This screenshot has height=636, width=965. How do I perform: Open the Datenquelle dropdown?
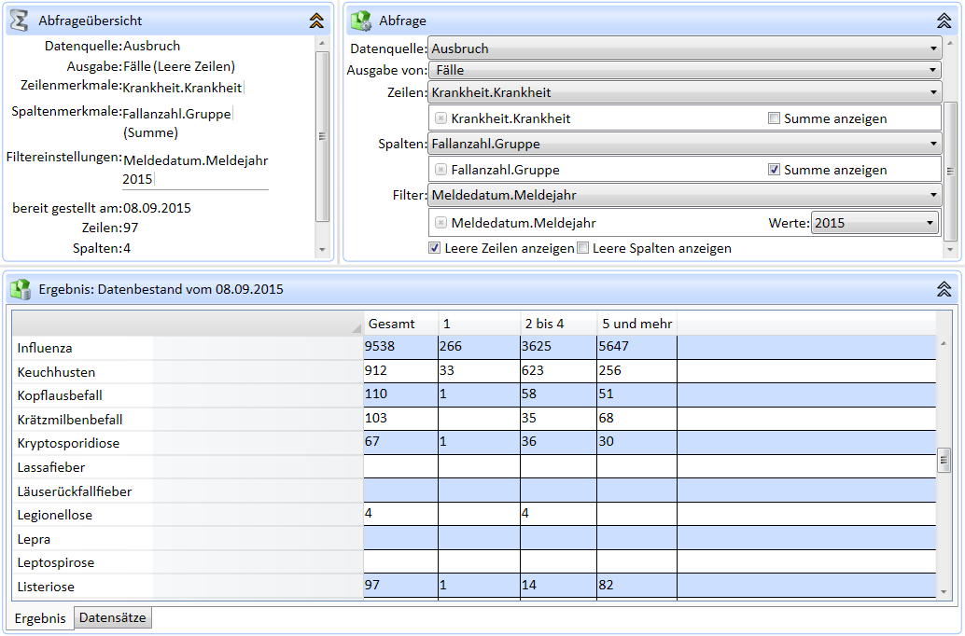coord(683,48)
